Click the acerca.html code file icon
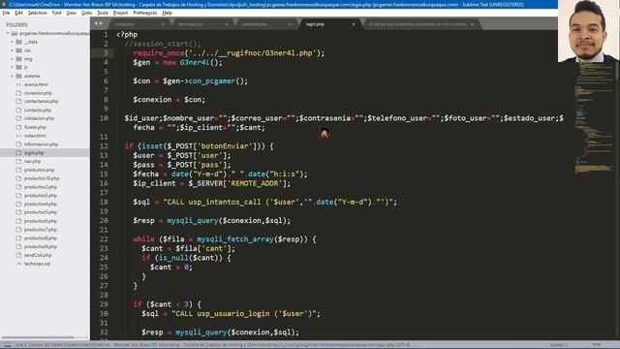 tap(18, 84)
